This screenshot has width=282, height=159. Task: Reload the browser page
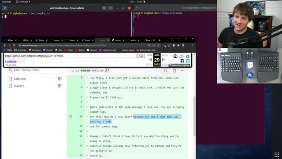click(14, 45)
